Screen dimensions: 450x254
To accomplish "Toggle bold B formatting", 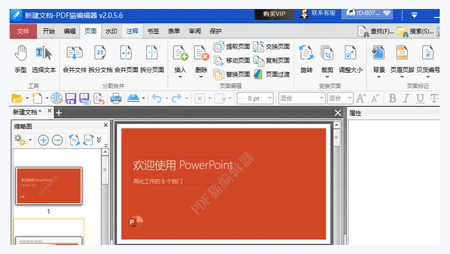I will pos(392,98).
